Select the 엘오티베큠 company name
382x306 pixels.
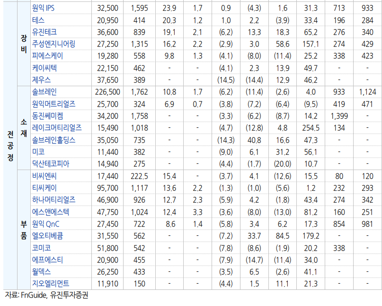pos(47,236)
